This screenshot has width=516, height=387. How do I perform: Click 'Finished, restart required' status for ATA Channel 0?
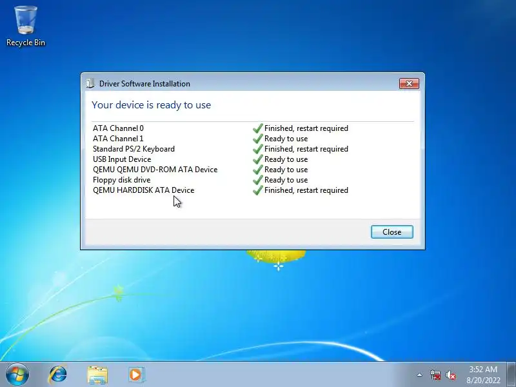point(306,128)
